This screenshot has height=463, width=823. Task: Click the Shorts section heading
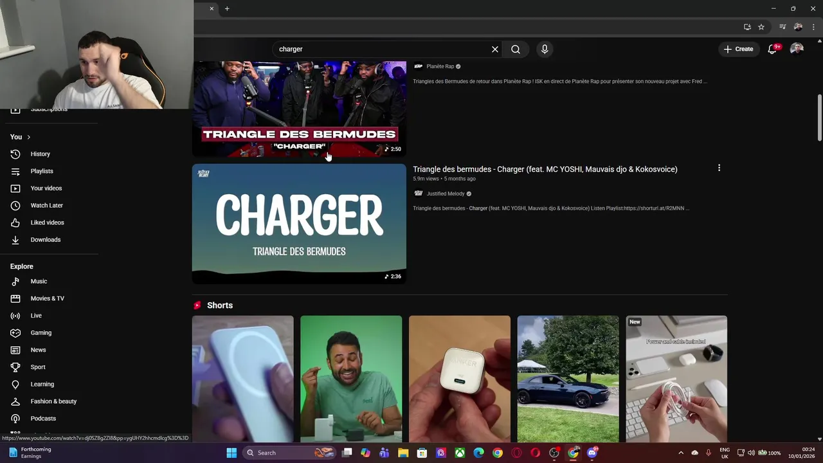[x=220, y=305]
